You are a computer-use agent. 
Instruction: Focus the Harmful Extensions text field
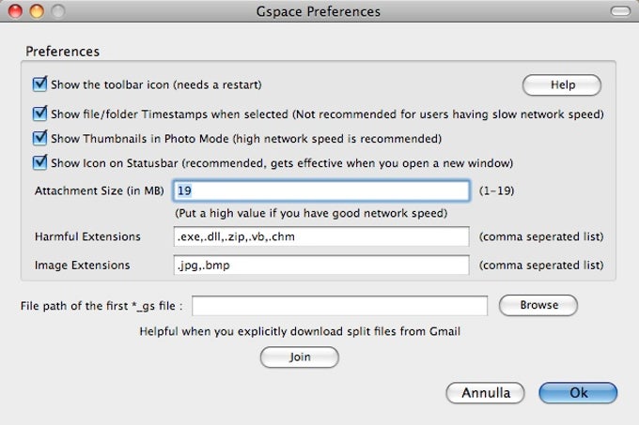[x=321, y=236]
